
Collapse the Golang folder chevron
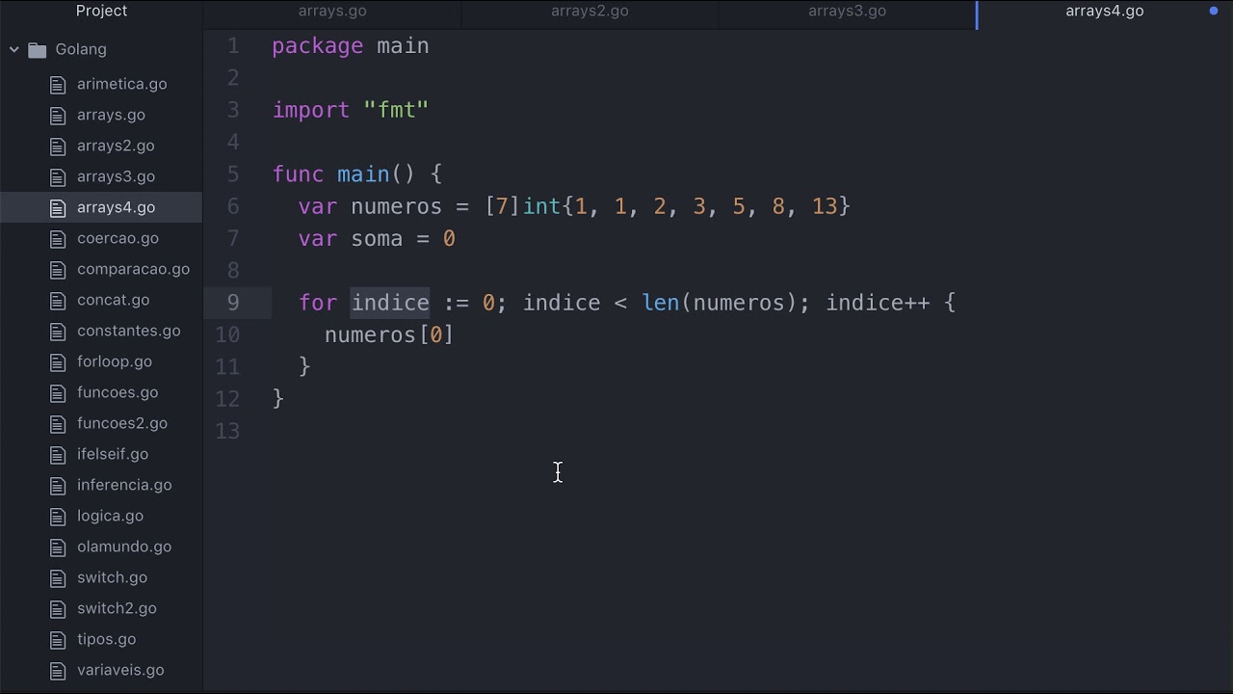click(x=14, y=49)
